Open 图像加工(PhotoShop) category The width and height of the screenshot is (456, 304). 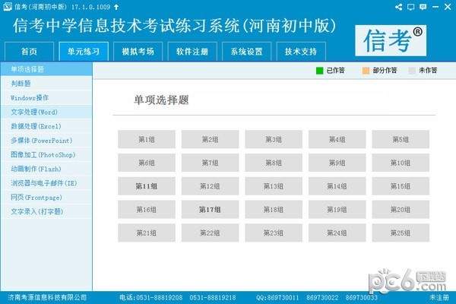click(x=43, y=154)
